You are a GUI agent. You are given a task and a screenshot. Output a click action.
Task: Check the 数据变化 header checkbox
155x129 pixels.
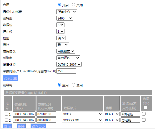tap(146, 108)
